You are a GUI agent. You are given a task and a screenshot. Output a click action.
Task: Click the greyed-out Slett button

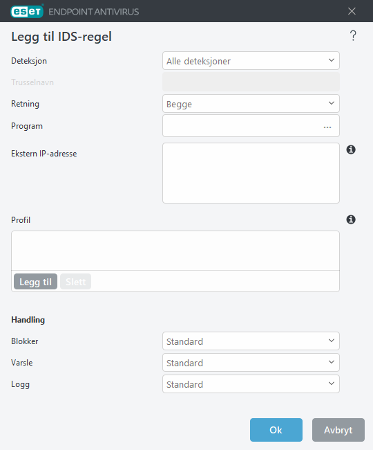point(75,282)
